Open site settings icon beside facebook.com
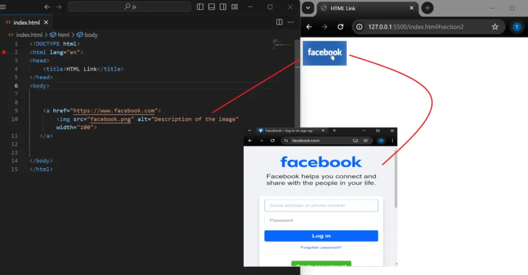Image resolution: width=528 pixels, height=275 pixels. (286, 140)
